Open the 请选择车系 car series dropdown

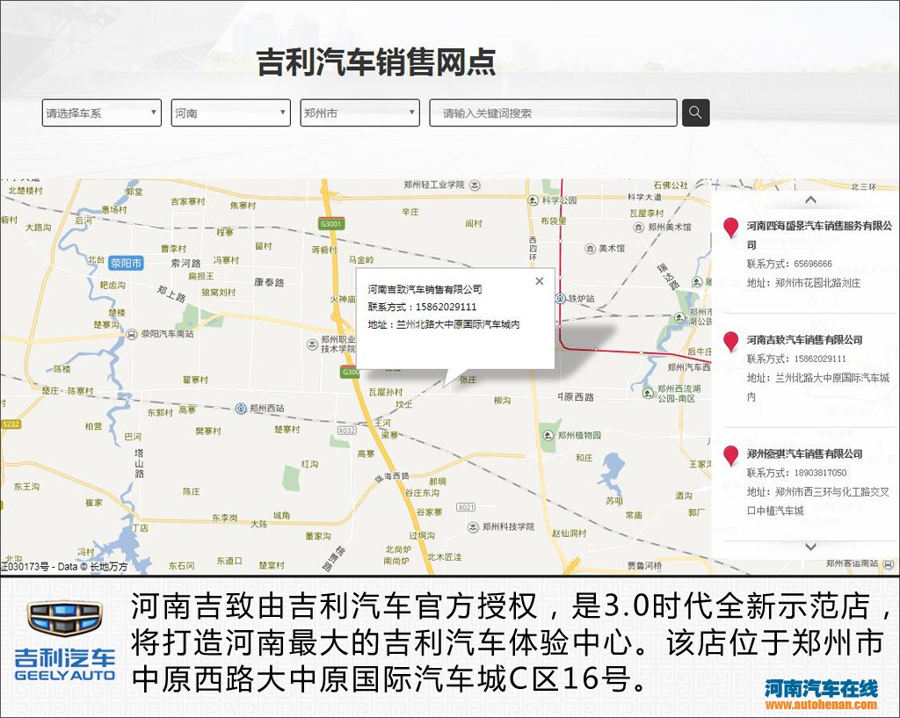(102, 112)
